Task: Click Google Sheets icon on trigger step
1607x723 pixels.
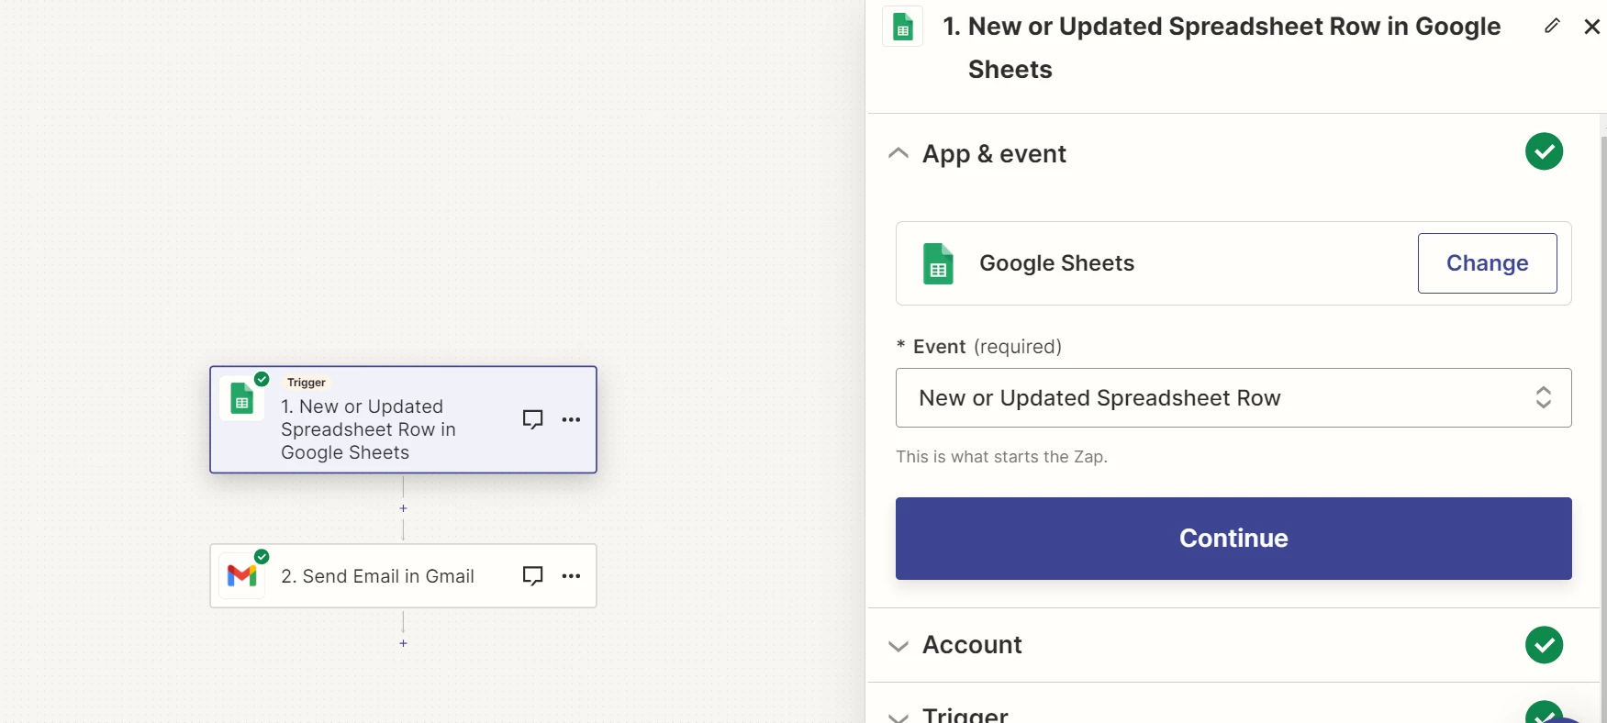Action: [242, 400]
